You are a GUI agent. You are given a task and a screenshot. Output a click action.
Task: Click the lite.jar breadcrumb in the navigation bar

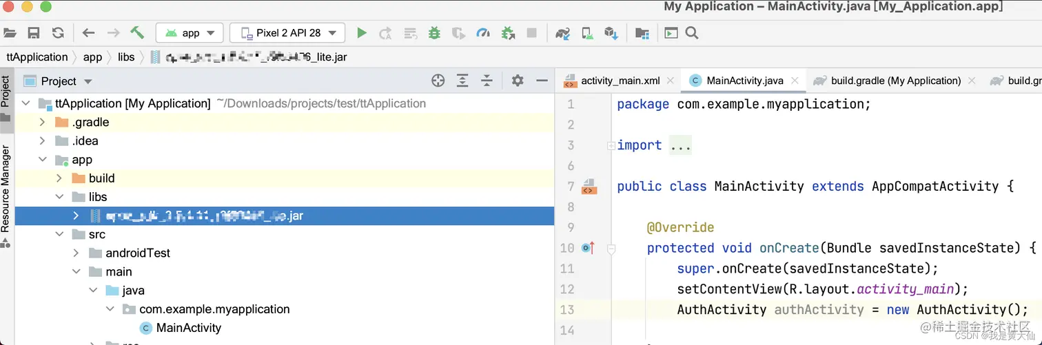point(249,57)
